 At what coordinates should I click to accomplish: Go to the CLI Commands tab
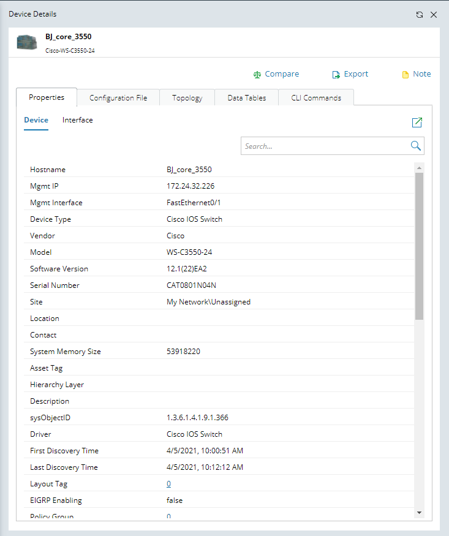click(x=316, y=98)
